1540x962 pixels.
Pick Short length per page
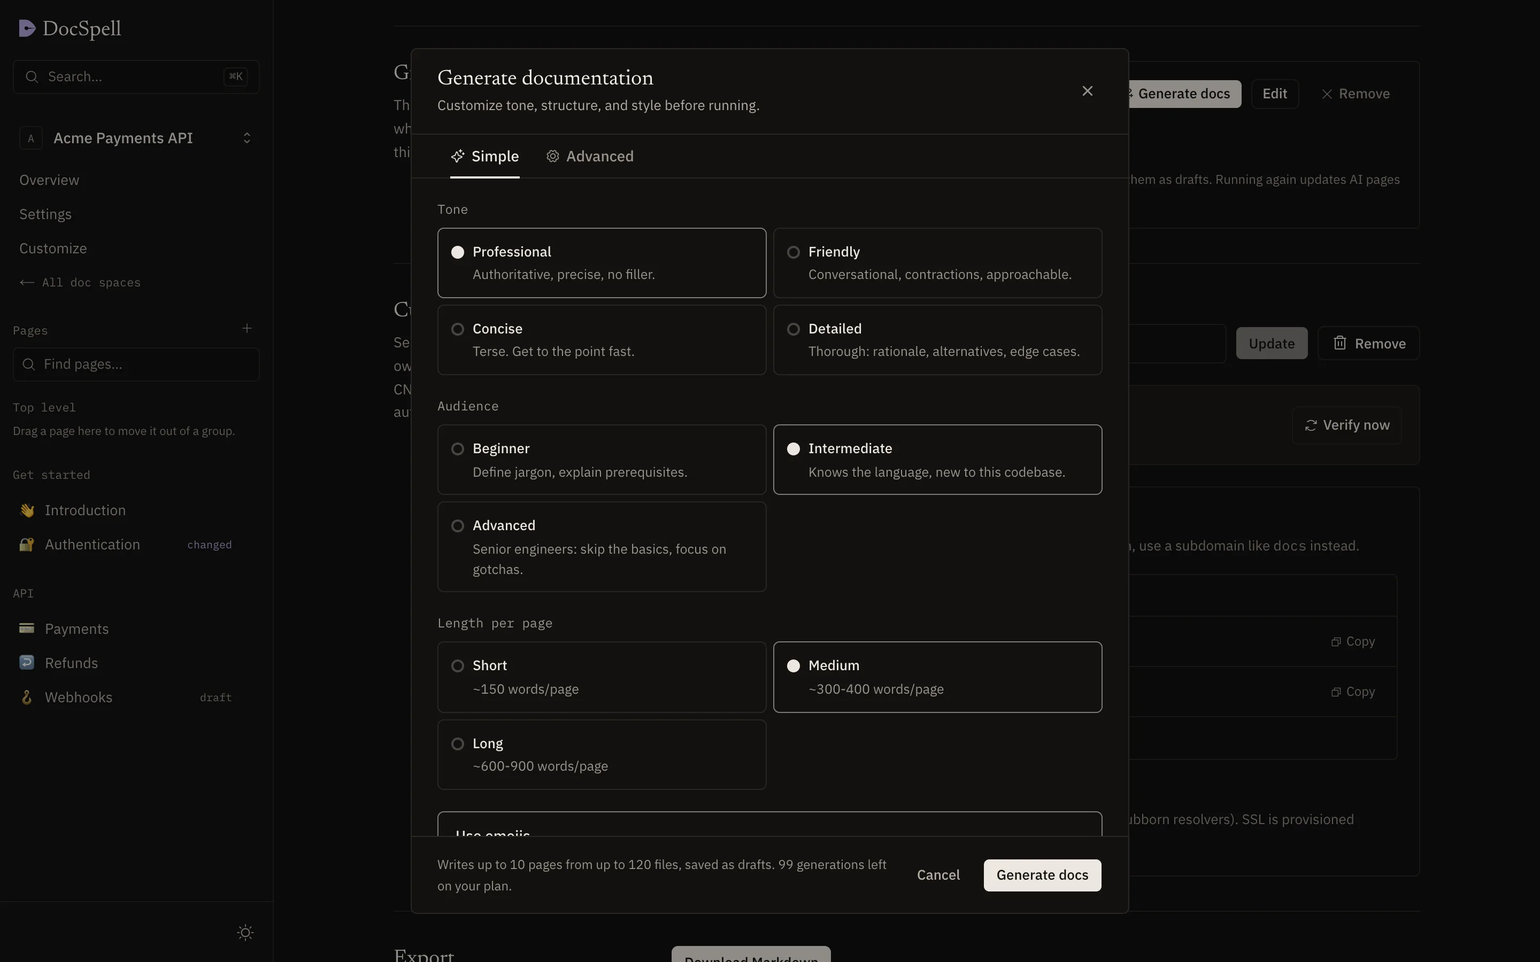(x=602, y=677)
